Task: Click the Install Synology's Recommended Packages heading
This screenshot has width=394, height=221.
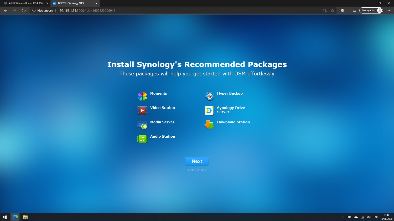Action: [197, 64]
